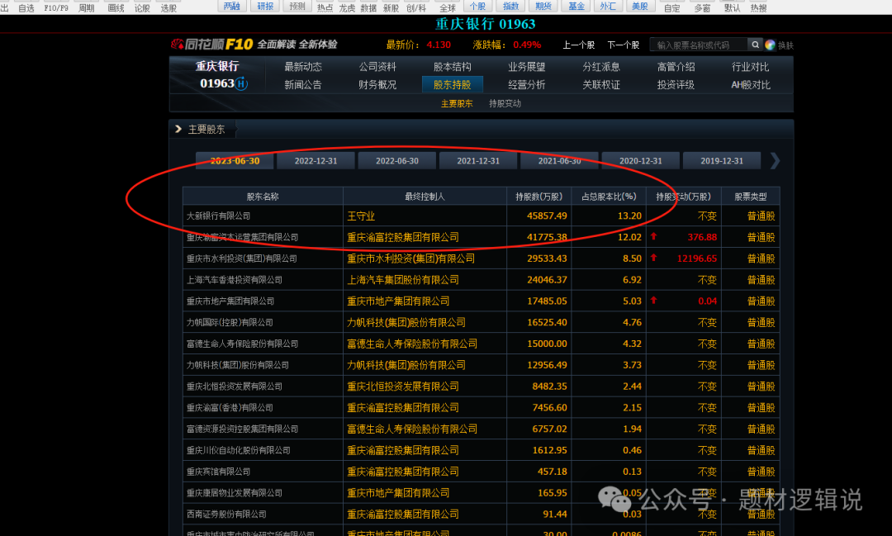Expand more report dates with right chevron
The height and width of the screenshot is (536, 892).
tap(774, 161)
